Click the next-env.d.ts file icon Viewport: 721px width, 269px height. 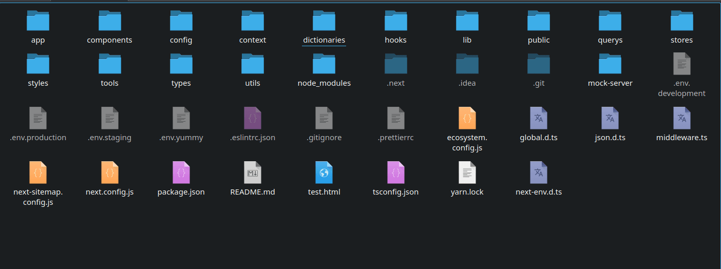(539, 172)
